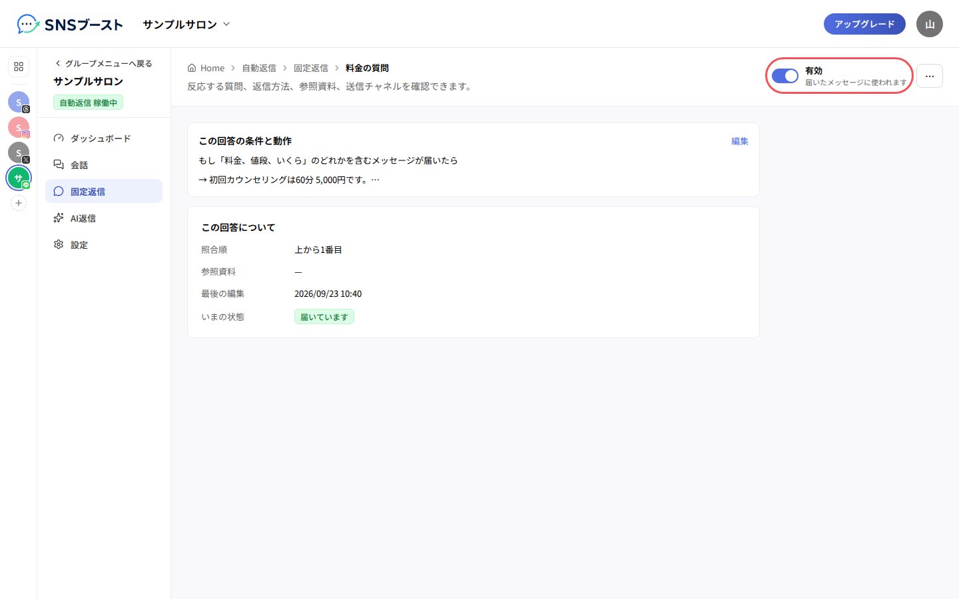Click the 自動返信 稼働中 status badge
The image size is (959, 599).
tap(89, 102)
